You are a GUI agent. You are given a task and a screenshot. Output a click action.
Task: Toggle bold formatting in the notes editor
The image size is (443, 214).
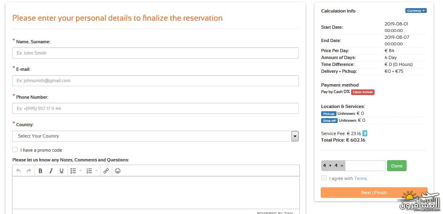40,171
